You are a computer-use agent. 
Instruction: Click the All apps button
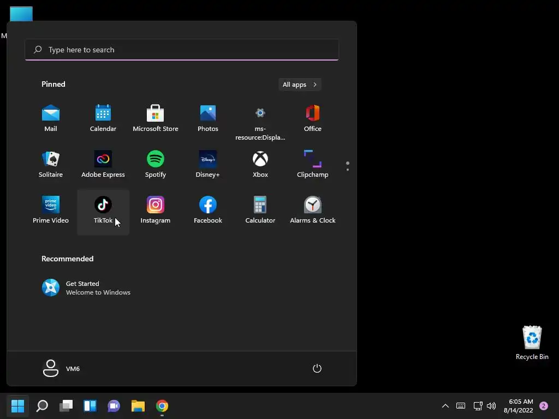(300, 85)
